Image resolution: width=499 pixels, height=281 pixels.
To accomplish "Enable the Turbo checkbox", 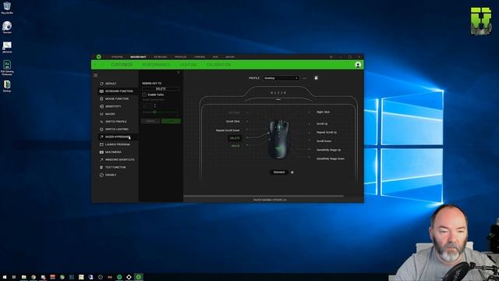I will [144, 94].
